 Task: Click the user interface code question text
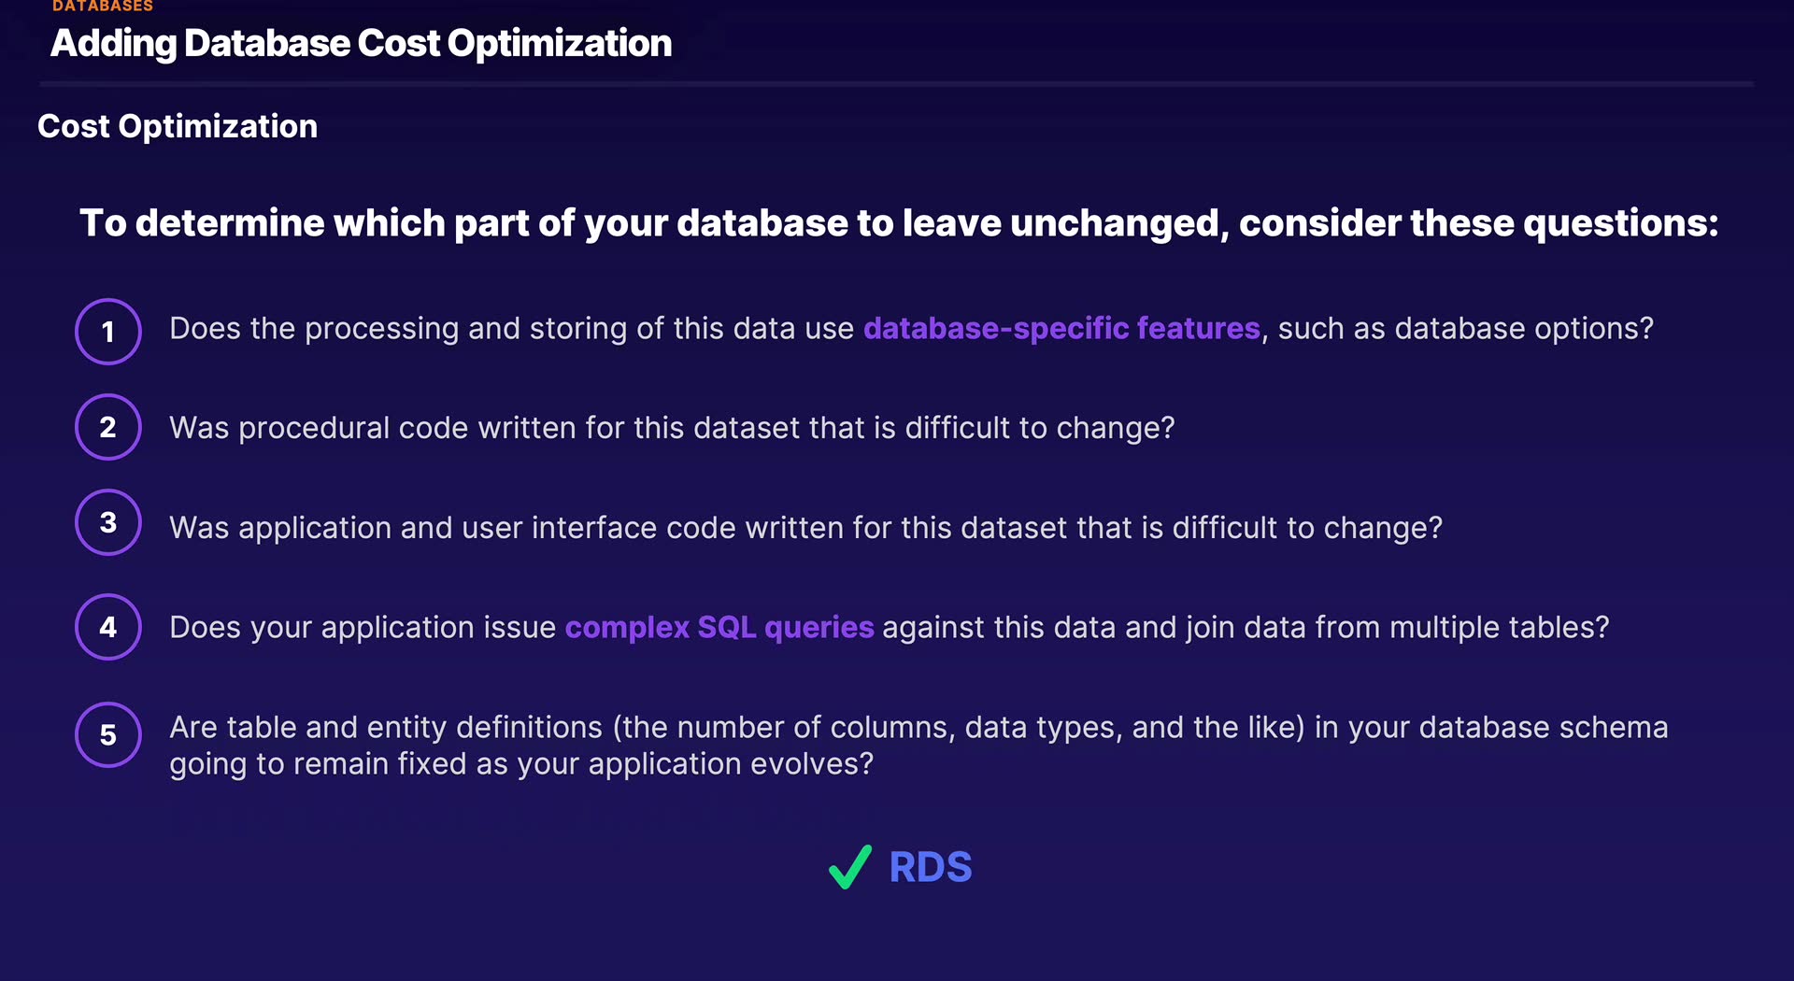click(805, 528)
